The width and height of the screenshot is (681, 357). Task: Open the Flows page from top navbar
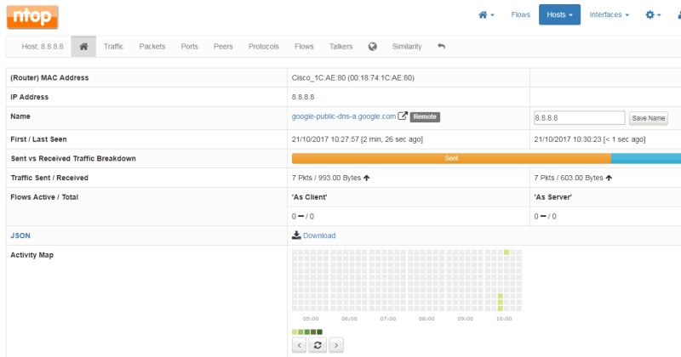(520, 14)
